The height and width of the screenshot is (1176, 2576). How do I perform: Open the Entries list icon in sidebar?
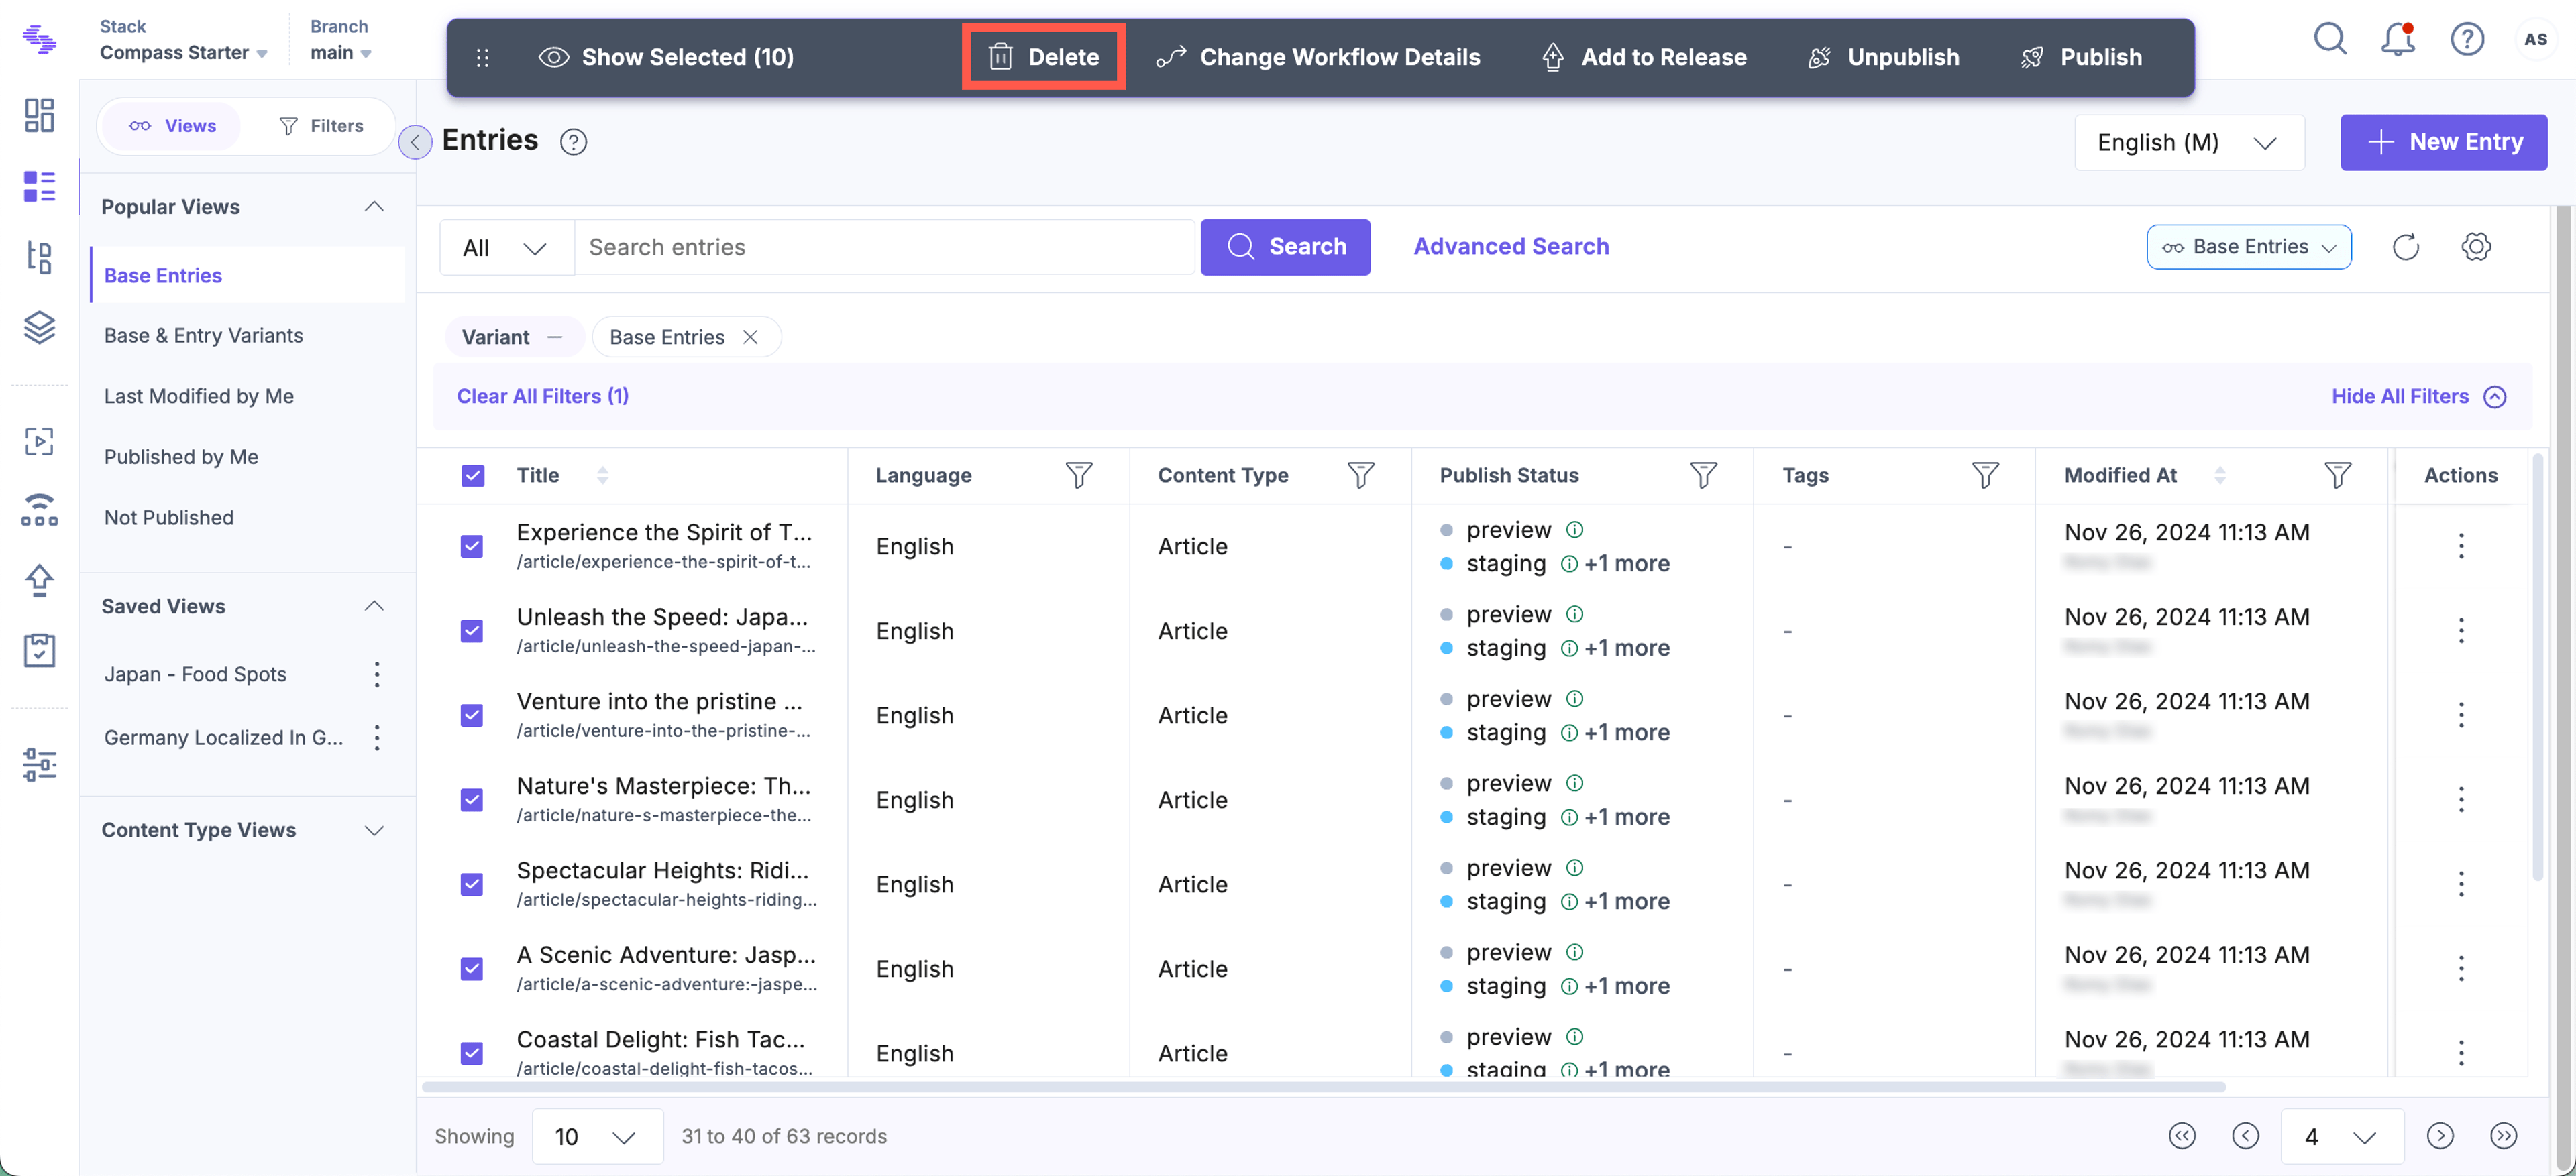39,186
